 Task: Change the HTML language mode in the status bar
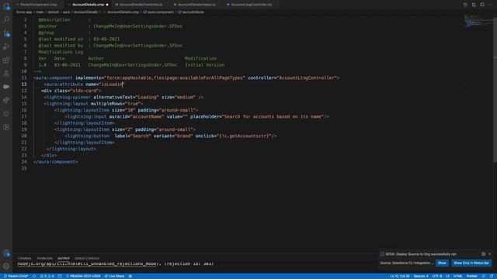point(457,276)
